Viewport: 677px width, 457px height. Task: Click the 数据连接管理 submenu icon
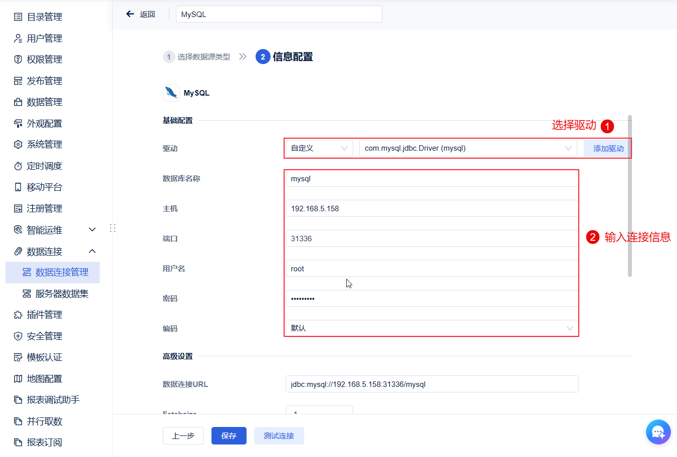click(27, 272)
